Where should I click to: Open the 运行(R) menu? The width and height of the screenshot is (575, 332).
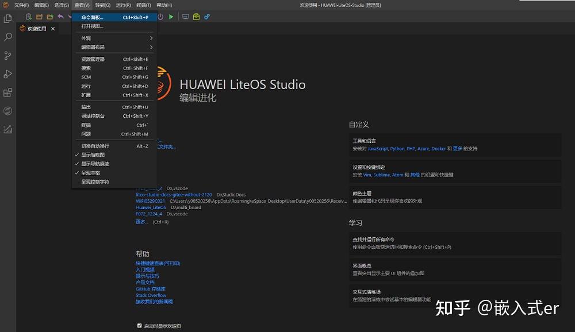point(123,5)
